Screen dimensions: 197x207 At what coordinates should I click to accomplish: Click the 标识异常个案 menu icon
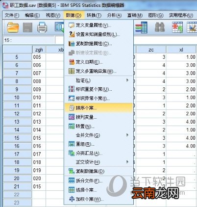72,98
